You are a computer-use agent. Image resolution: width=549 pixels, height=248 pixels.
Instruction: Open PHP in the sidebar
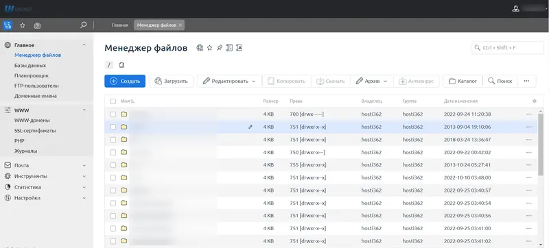19,140
